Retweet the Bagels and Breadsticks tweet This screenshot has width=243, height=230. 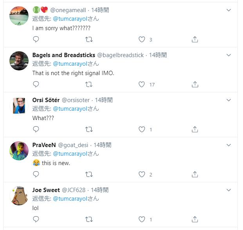89,84
